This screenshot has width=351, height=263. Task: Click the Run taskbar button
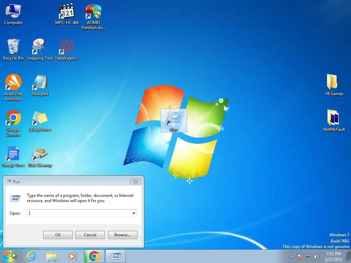point(116,256)
